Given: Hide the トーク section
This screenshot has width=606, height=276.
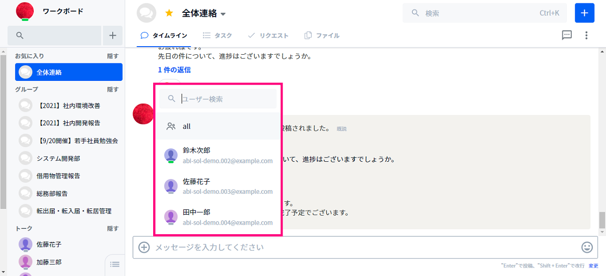Looking at the screenshot, I should pos(113,229).
